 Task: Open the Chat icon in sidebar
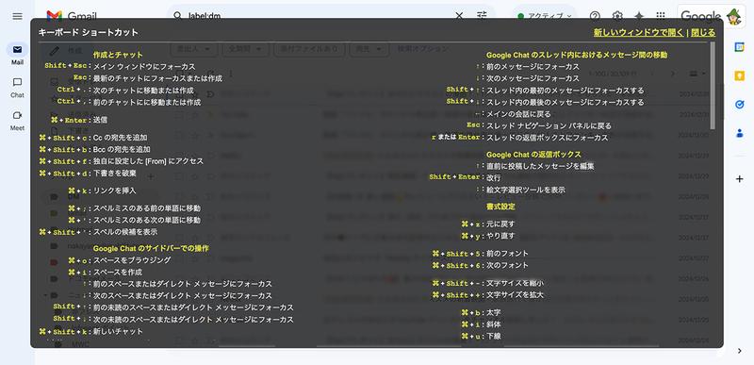click(17, 82)
